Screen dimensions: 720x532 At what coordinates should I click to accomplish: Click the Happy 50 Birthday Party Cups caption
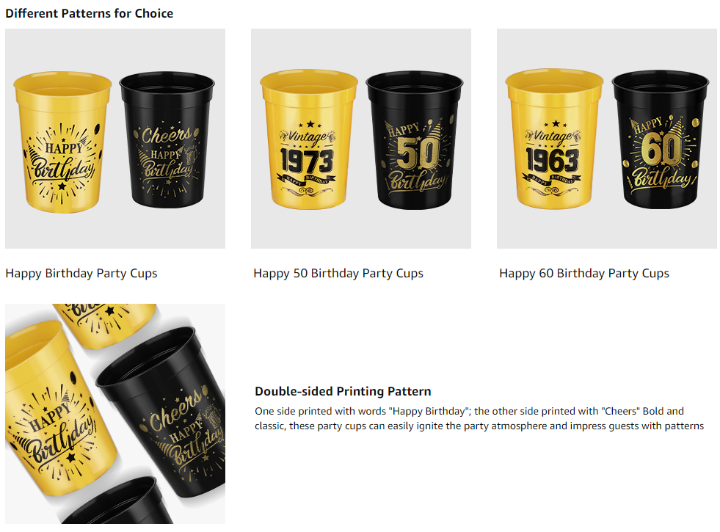tap(338, 274)
